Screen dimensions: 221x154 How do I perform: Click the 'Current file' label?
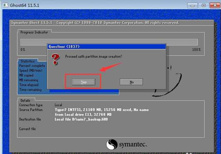(x=27, y=129)
